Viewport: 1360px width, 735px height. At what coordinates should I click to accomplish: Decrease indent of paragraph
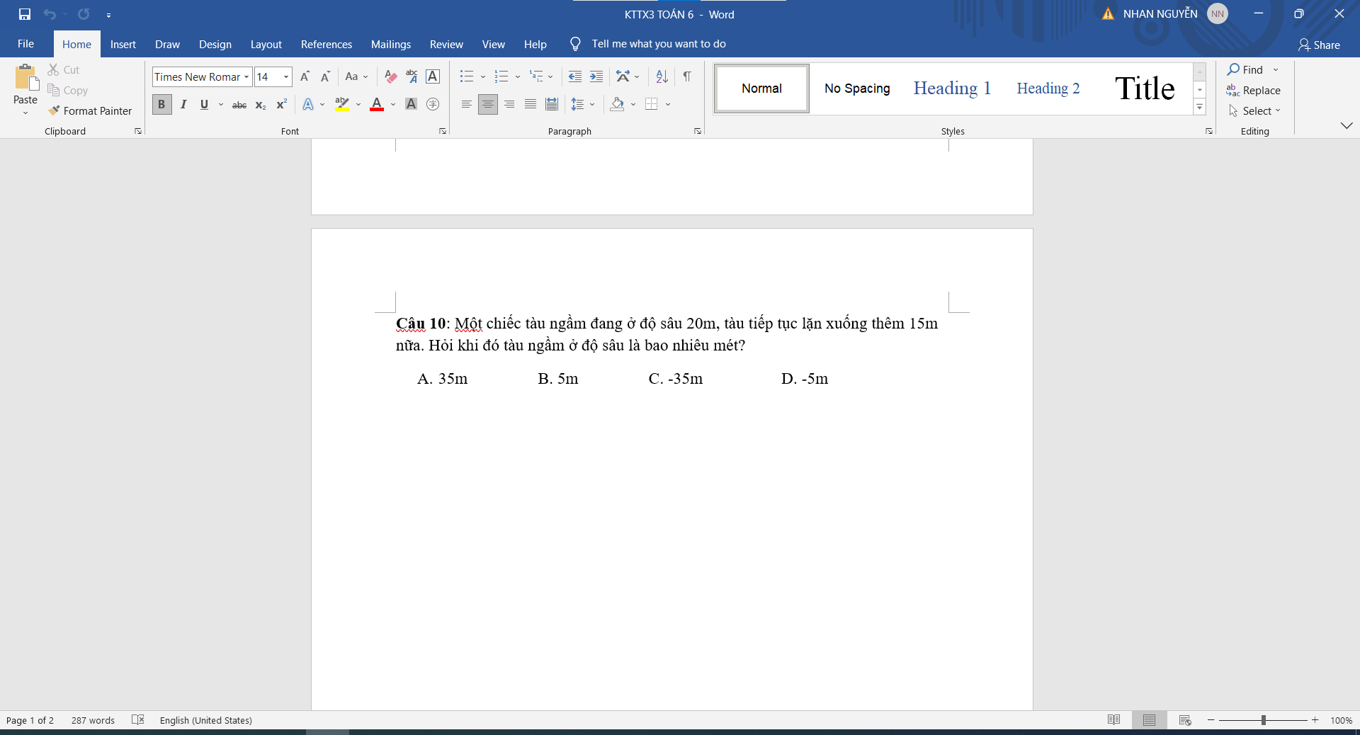click(575, 76)
